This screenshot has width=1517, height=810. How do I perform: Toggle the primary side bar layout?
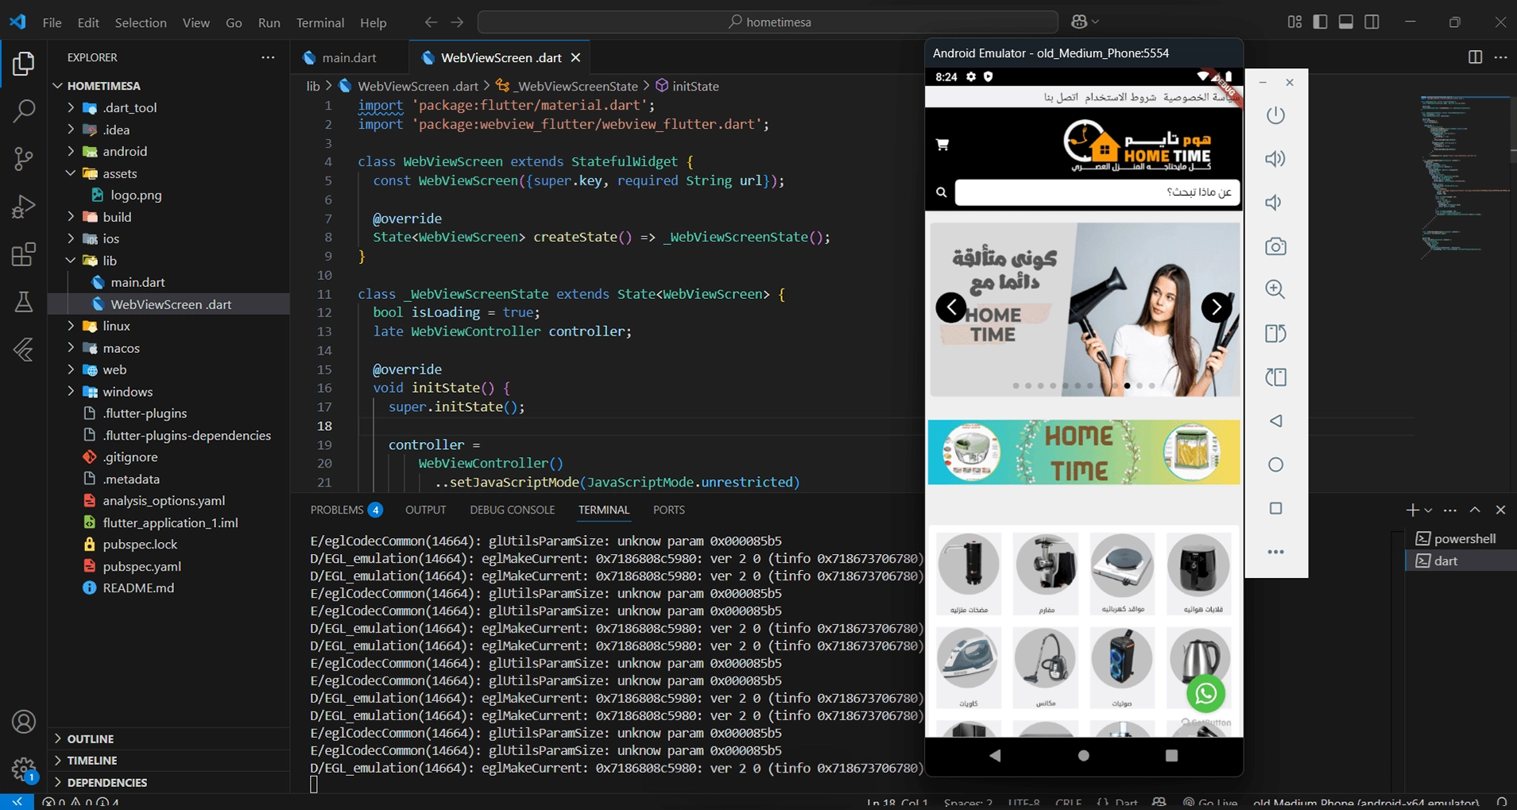[x=1320, y=21]
